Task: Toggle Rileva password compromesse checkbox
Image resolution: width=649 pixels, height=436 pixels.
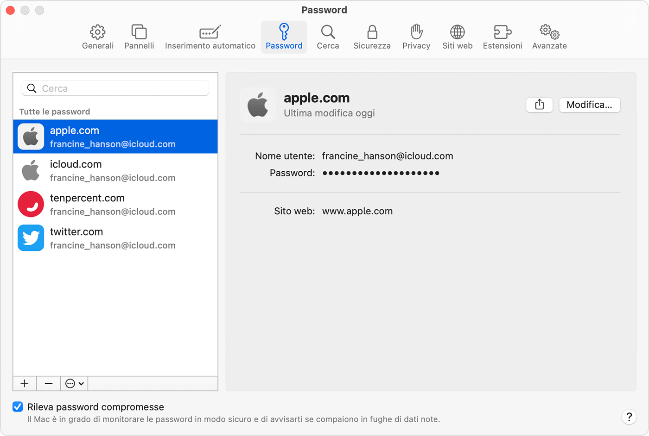Action: click(x=18, y=407)
